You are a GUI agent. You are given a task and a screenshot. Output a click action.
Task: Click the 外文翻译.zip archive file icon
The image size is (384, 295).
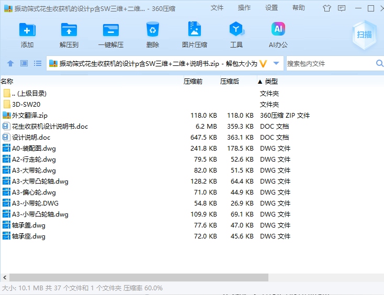tap(7, 115)
